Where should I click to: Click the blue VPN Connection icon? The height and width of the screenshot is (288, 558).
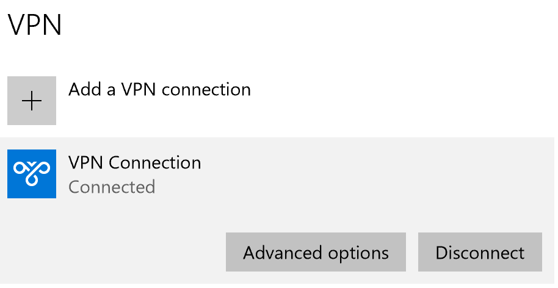[x=32, y=174]
